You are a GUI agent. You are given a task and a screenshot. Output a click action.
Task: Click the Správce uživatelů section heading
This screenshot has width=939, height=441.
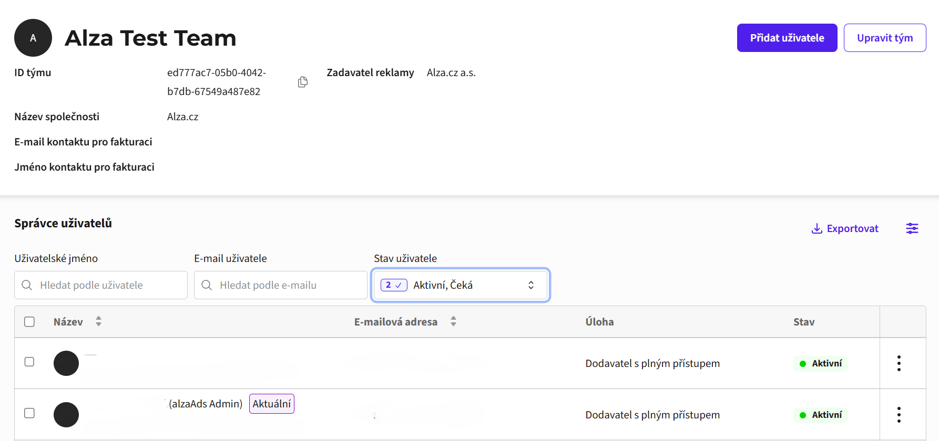[63, 223]
